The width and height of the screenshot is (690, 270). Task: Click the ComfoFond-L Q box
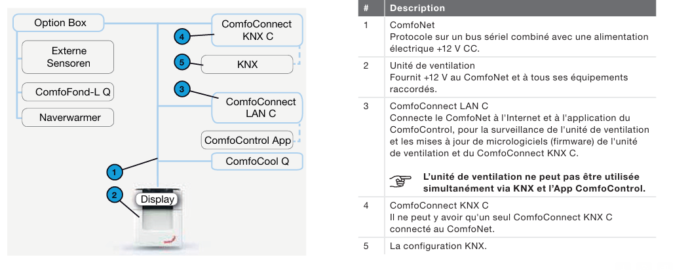coord(68,92)
